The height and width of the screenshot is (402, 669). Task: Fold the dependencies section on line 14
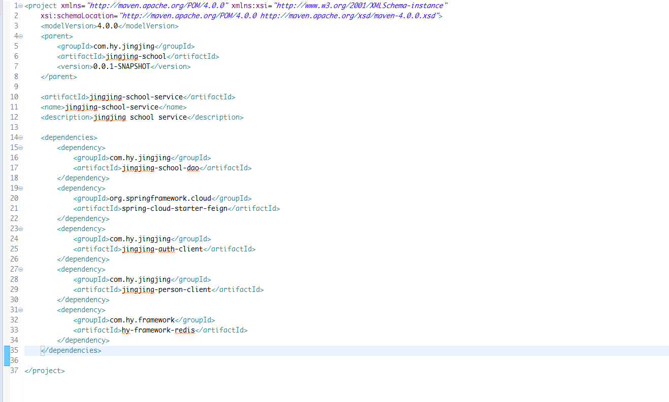tap(21, 137)
